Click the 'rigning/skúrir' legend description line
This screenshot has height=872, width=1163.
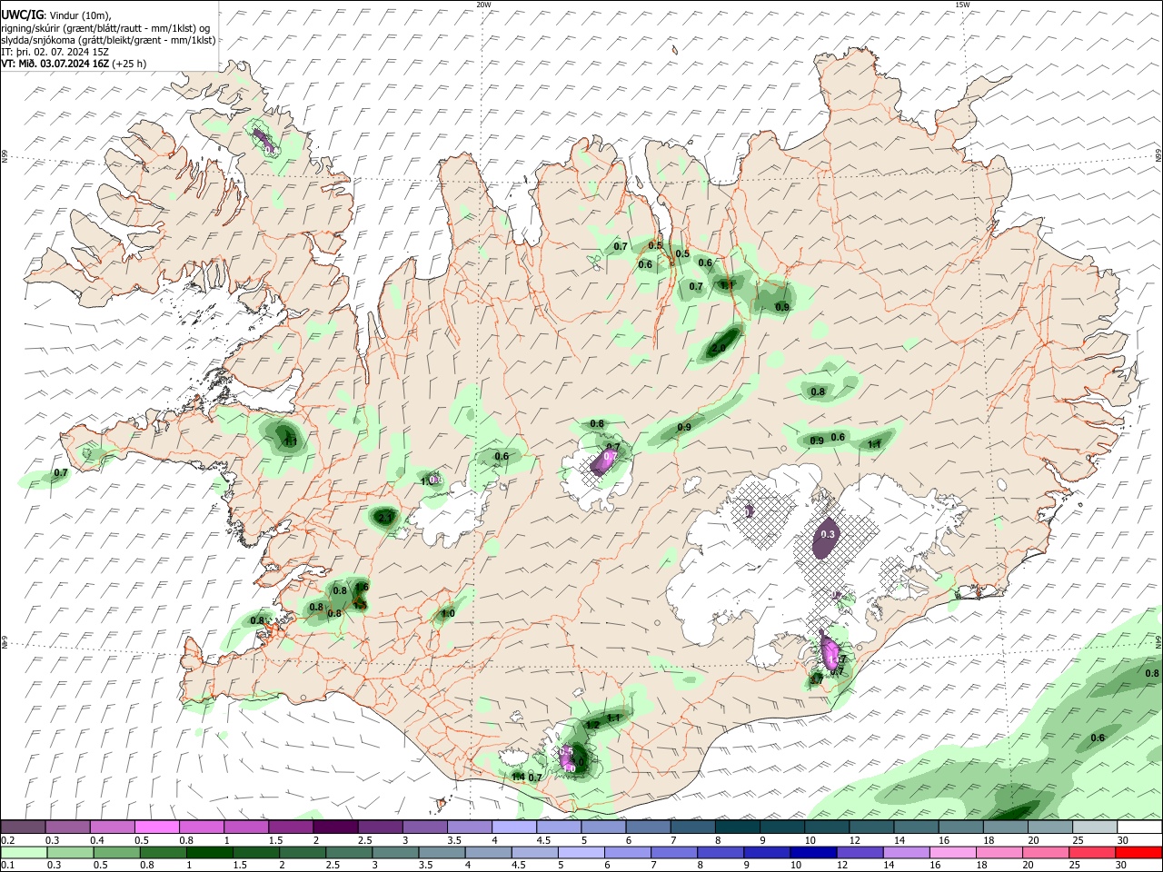click(x=105, y=27)
